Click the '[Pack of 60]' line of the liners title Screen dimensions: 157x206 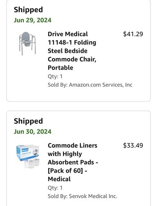[x=68, y=171]
